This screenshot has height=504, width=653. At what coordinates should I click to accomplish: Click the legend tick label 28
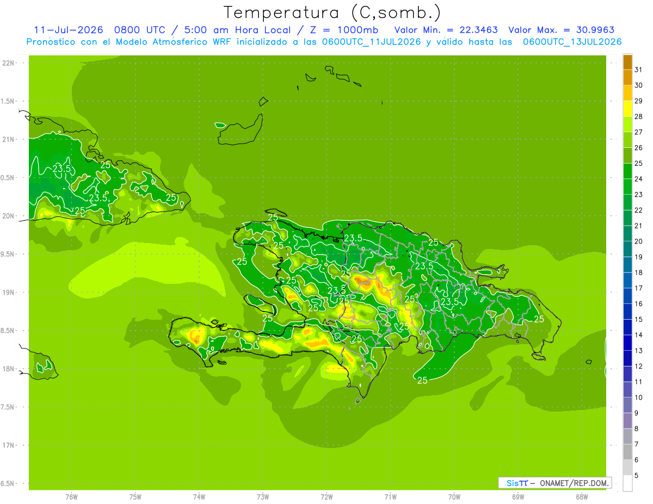pyautogui.click(x=639, y=116)
